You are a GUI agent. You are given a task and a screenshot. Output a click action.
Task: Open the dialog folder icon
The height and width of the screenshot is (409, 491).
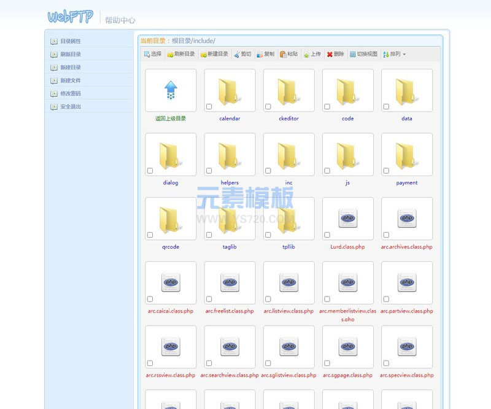point(171,156)
